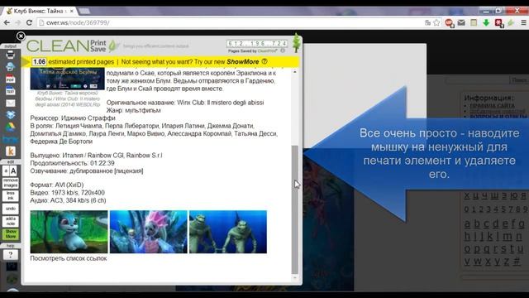Click the 'Посмотреть список ссылок' text
The image size is (529, 298).
tap(69, 258)
